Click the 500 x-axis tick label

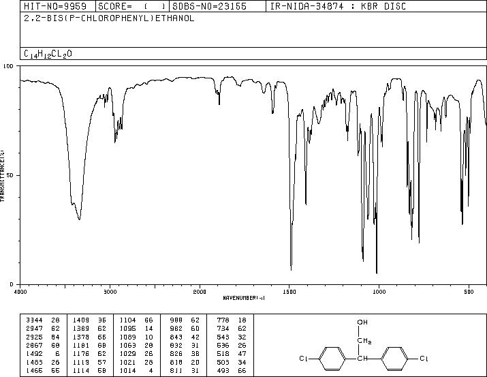(469, 292)
